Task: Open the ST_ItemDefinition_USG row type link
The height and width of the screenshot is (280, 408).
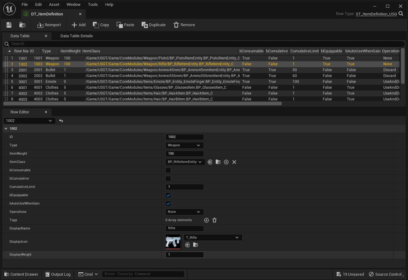Action: click(x=377, y=14)
